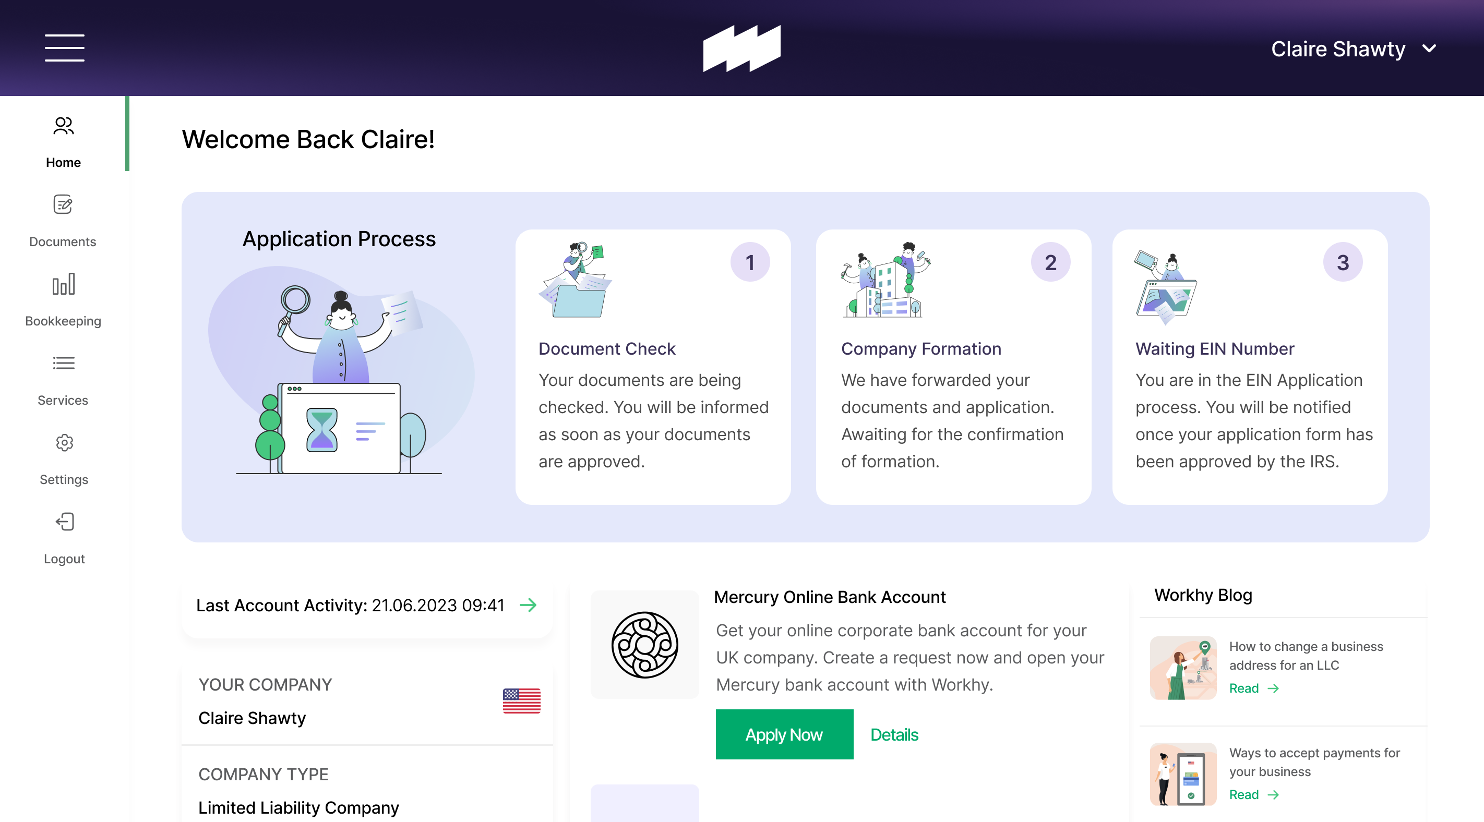Read the business address blog post
Image resolution: width=1484 pixels, height=822 pixels.
(x=1253, y=688)
